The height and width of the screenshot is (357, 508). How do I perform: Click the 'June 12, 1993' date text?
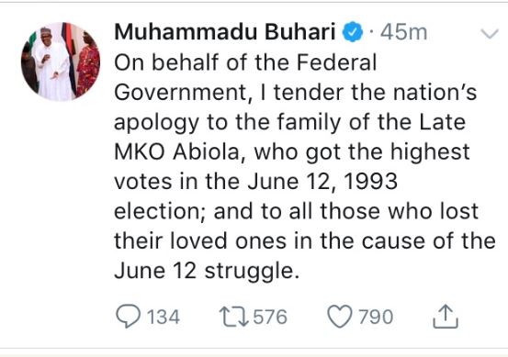click(322, 181)
